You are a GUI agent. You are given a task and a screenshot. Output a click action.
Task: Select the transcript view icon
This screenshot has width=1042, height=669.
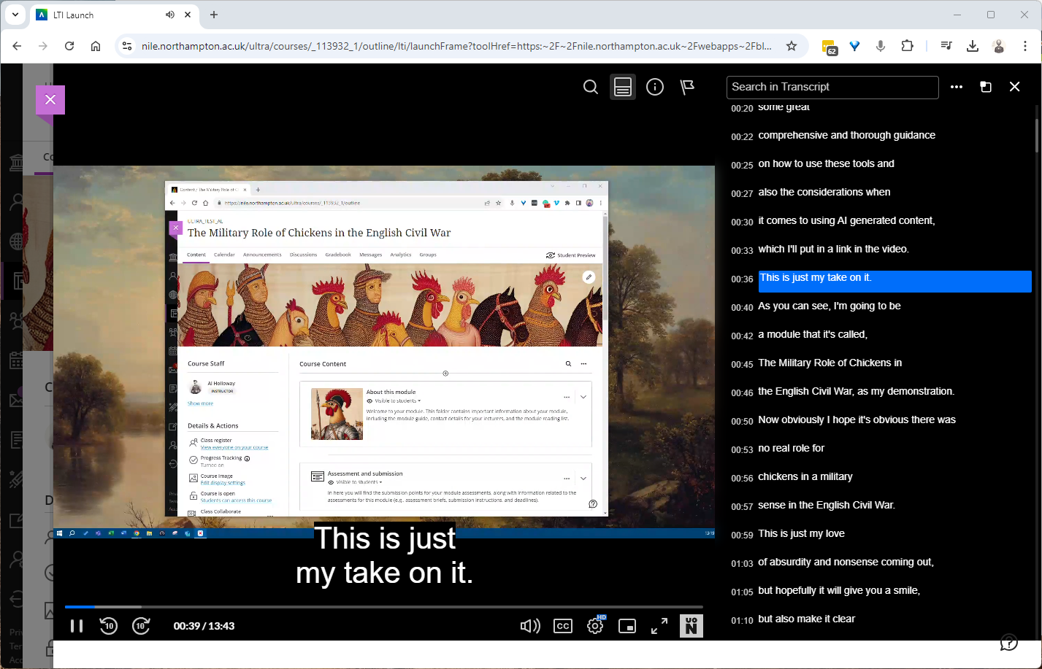point(622,87)
